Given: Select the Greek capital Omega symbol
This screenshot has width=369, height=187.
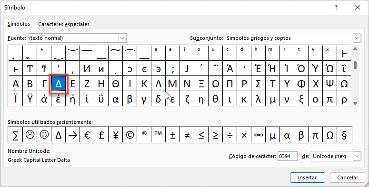Looking at the screenshot, I should point(344,84).
